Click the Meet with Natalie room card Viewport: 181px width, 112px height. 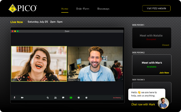(152, 38)
